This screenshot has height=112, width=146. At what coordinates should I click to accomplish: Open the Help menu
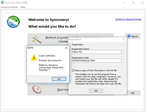(23, 7)
